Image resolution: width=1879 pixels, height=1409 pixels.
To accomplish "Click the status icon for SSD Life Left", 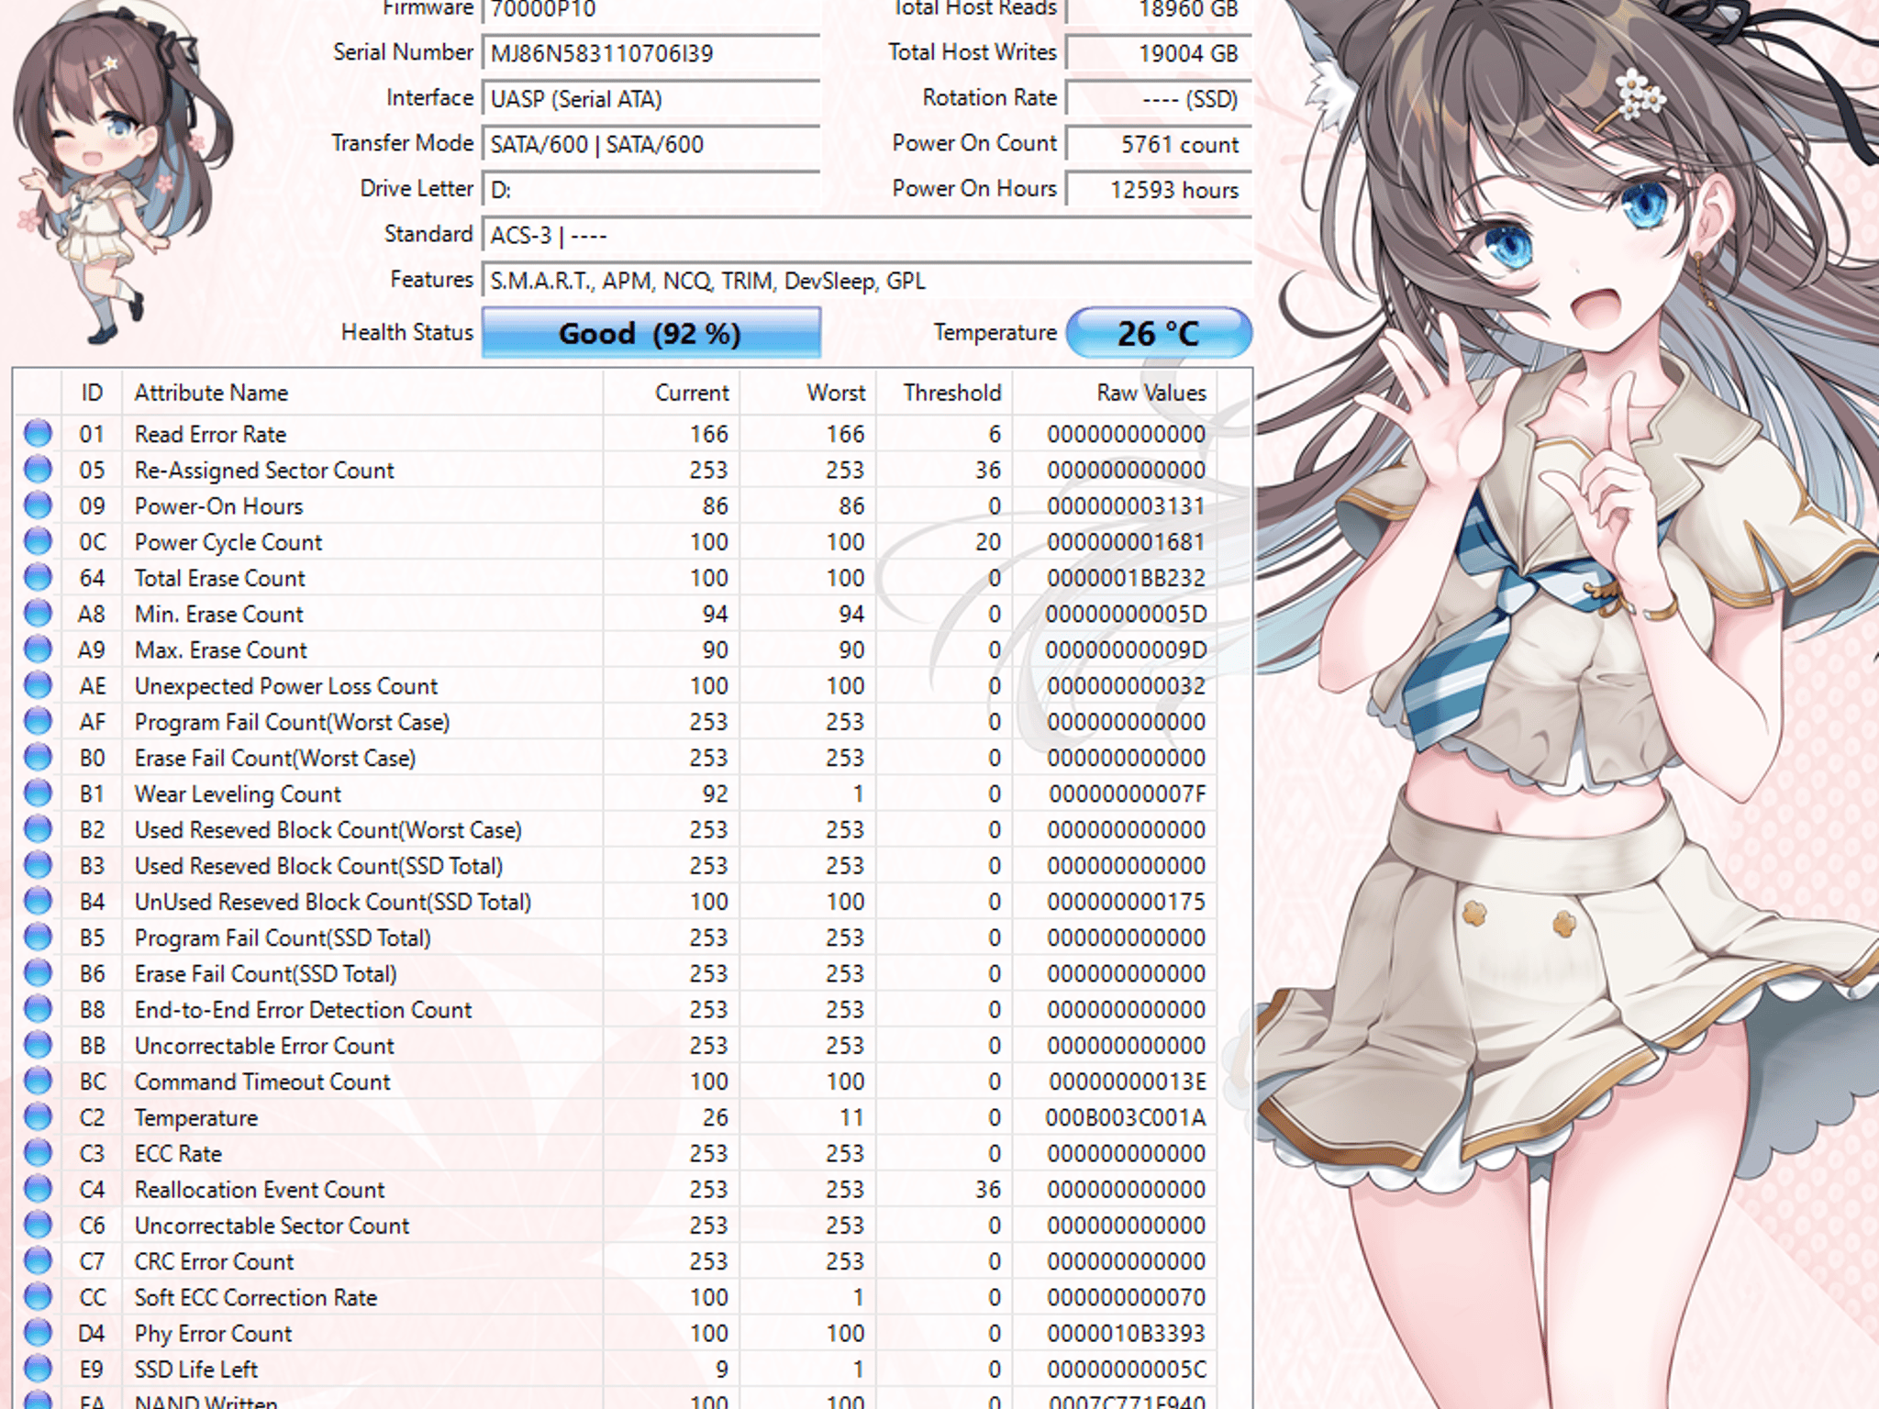I will 38,1368.
